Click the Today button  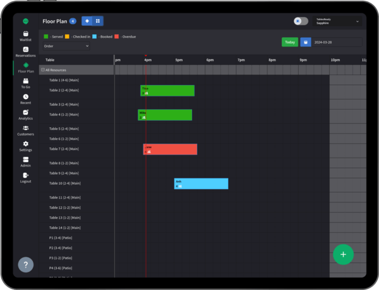click(290, 42)
